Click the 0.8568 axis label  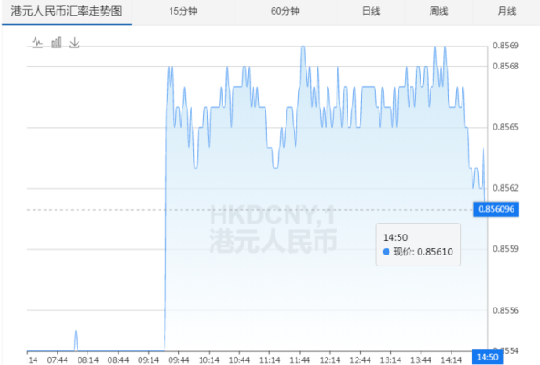(505, 66)
